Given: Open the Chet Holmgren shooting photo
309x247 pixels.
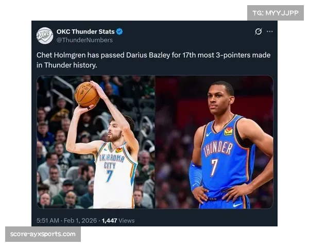Looking at the screenshot, I should [96, 142].
